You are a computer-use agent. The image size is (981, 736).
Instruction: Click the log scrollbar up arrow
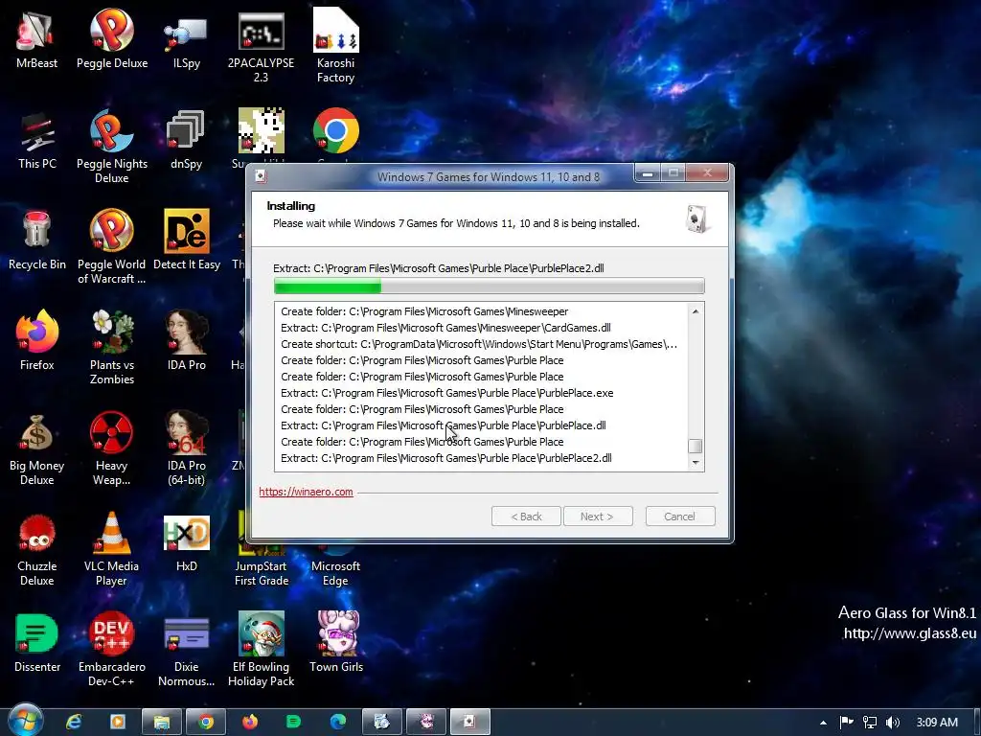coord(696,311)
